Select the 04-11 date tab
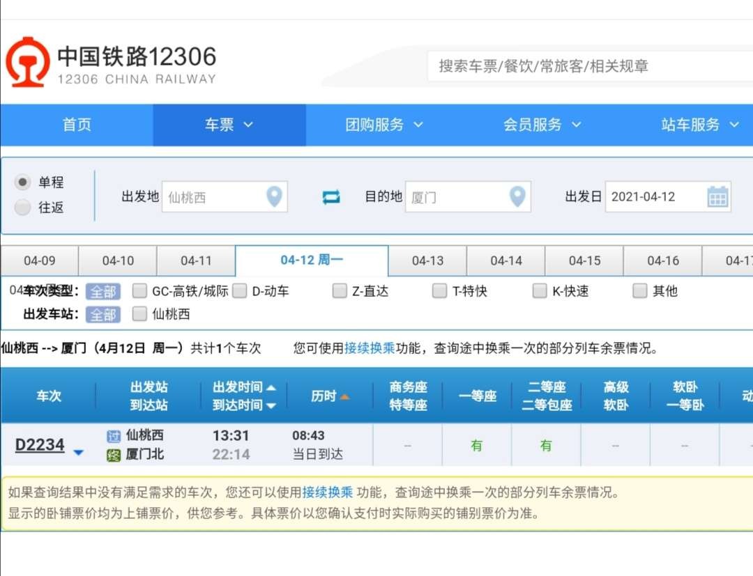Screen dimensions: 753x576 pyautogui.click(x=196, y=261)
